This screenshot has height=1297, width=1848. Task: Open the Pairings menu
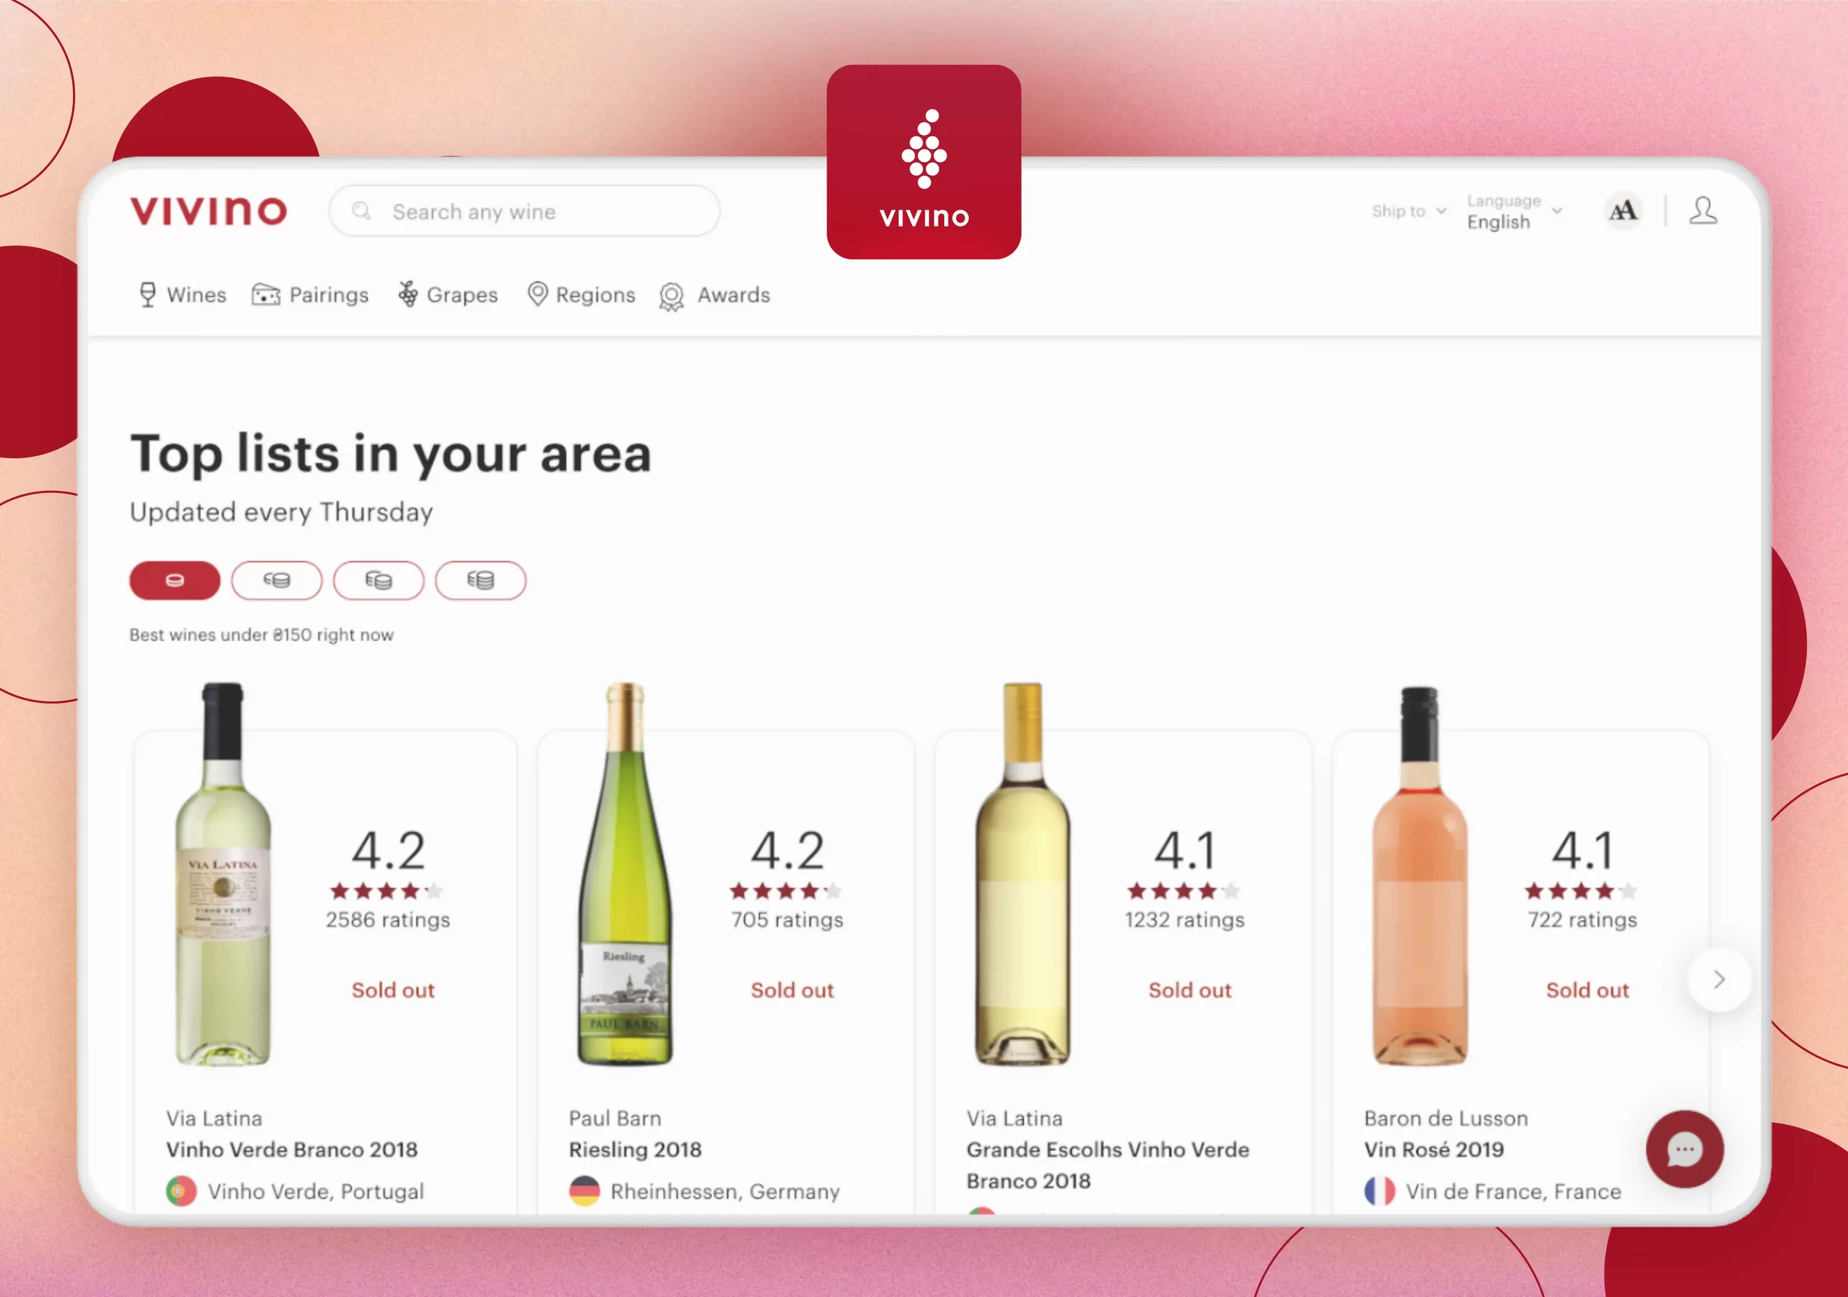pyautogui.click(x=310, y=294)
